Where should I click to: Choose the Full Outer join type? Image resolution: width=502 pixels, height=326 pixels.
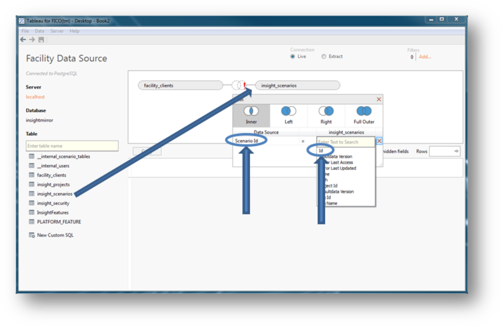(364, 115)
